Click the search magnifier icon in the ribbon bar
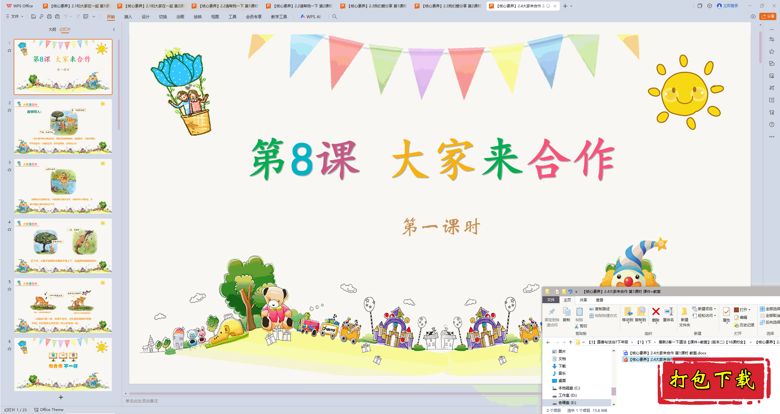 335,16
